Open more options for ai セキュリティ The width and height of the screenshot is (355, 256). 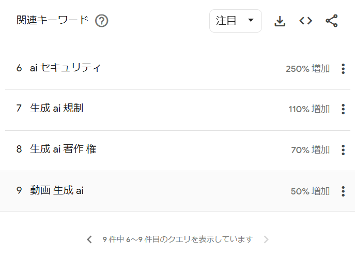click(343, 69)
